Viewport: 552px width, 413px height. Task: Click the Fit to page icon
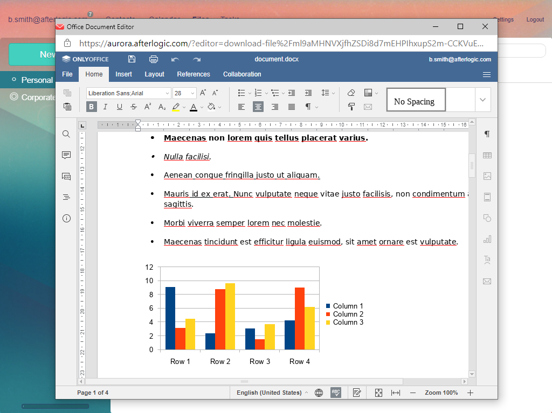(x=378, y=393)
